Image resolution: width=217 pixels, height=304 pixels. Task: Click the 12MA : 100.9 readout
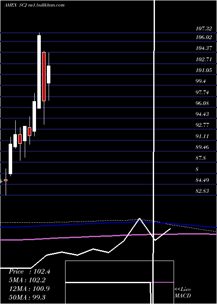pos(30,288)
